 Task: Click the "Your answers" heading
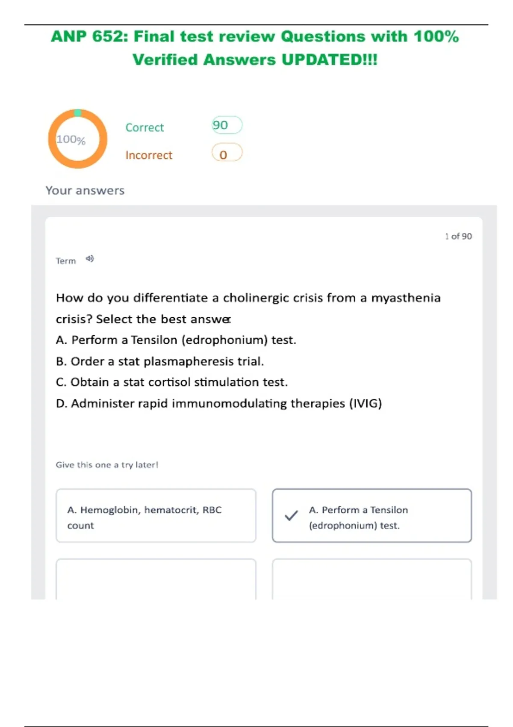pos(85,190)
